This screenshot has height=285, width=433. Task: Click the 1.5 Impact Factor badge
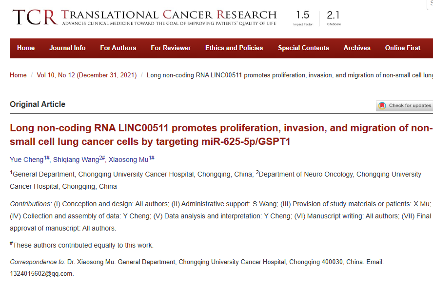click(x=303, y=18)
